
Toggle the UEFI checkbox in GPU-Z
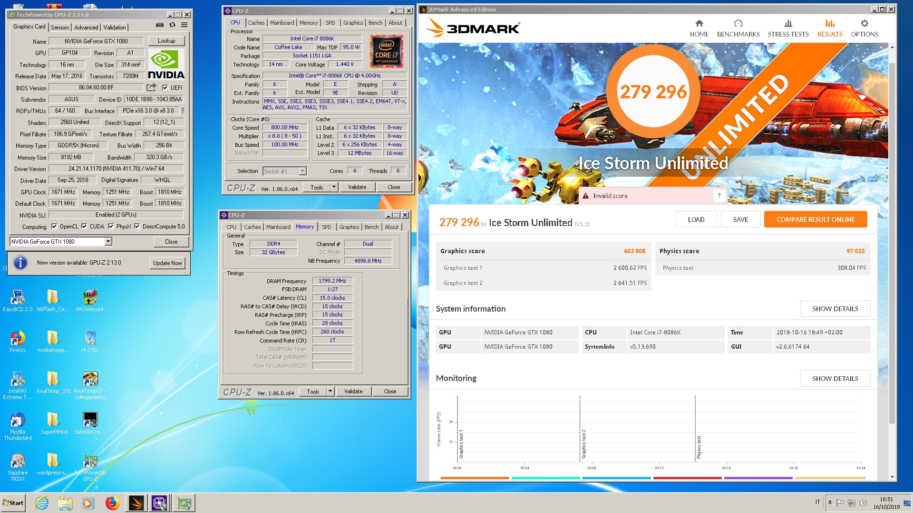click(x=165, y=87)
